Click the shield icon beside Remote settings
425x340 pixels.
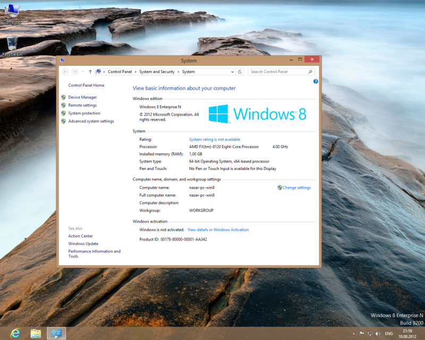63,105
